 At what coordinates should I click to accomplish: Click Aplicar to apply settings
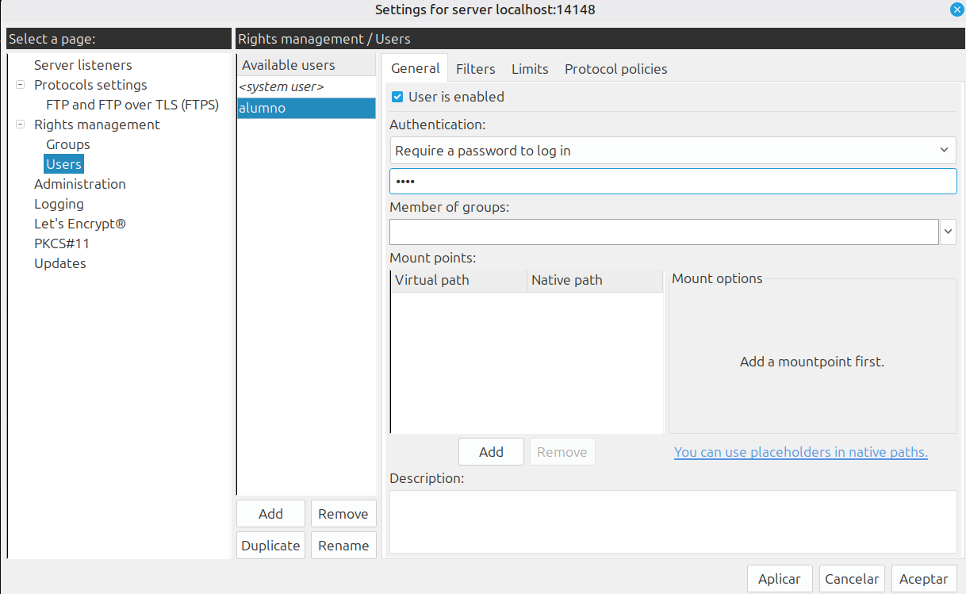(x=779, y=579)
